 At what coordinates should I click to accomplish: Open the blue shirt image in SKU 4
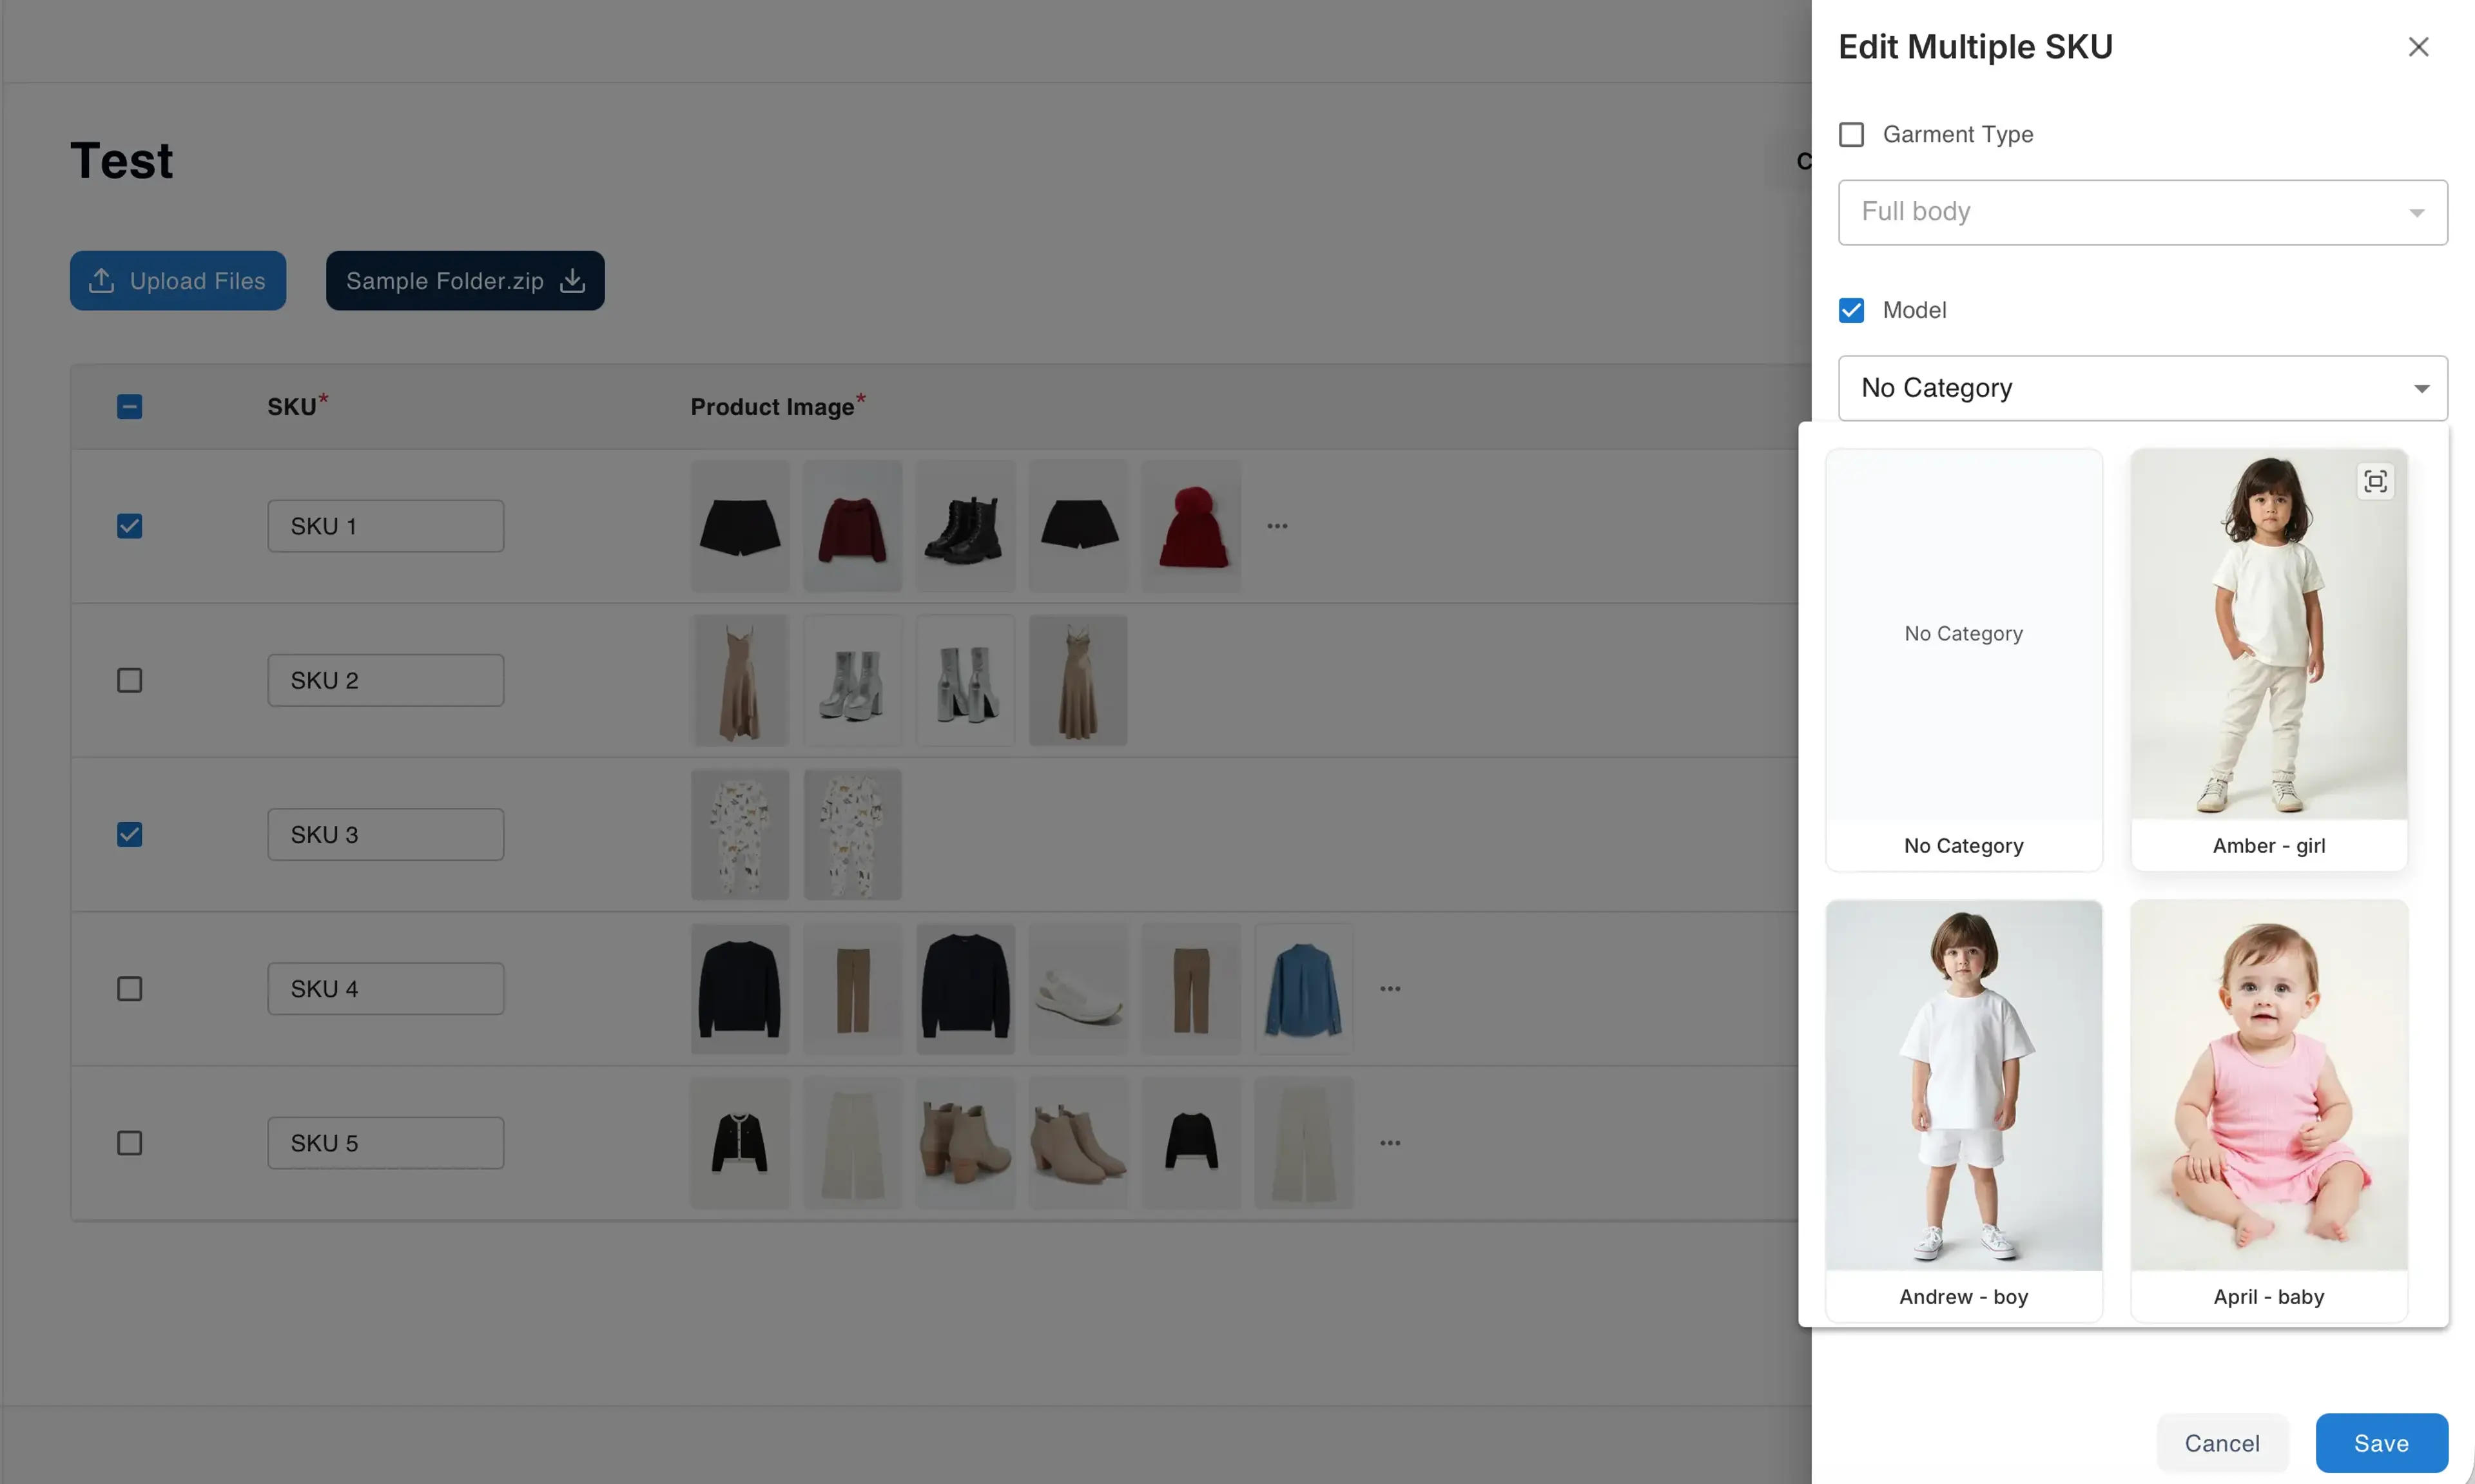1304,989
